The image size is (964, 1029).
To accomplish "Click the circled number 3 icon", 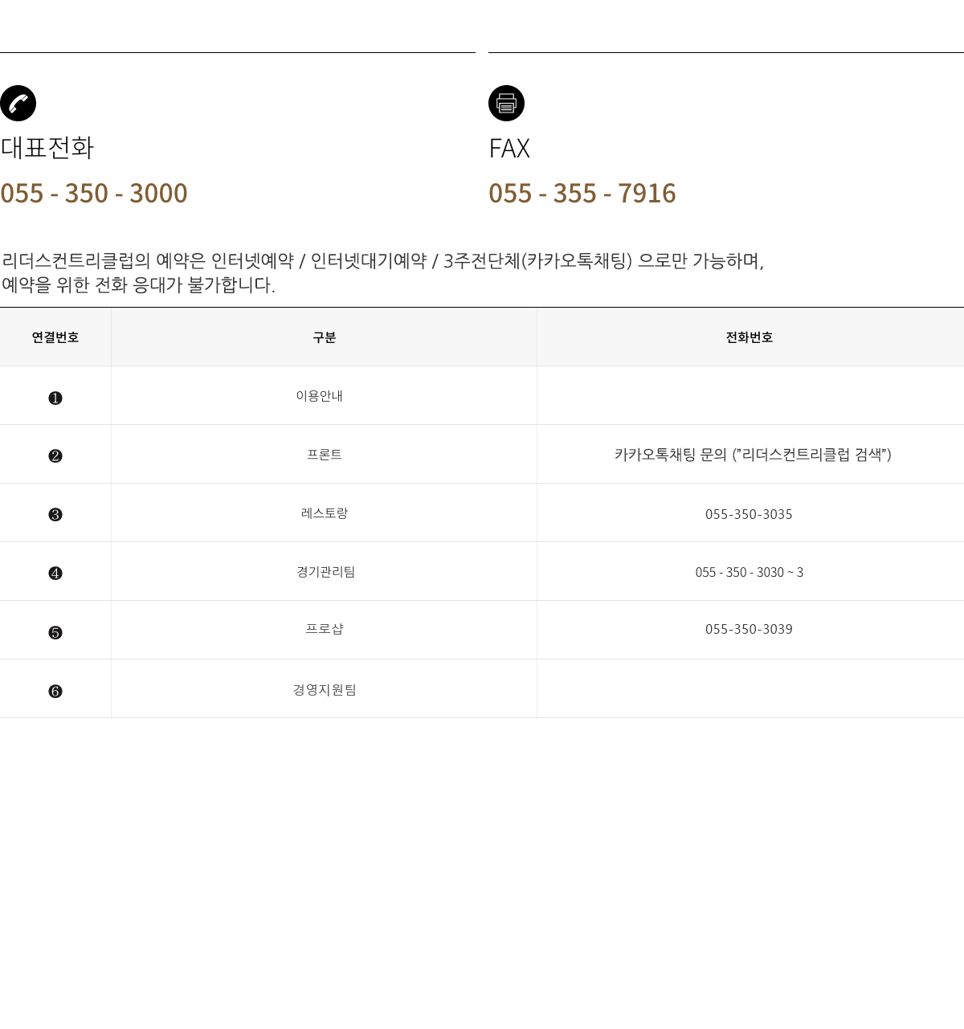I will tap(55, 515).
